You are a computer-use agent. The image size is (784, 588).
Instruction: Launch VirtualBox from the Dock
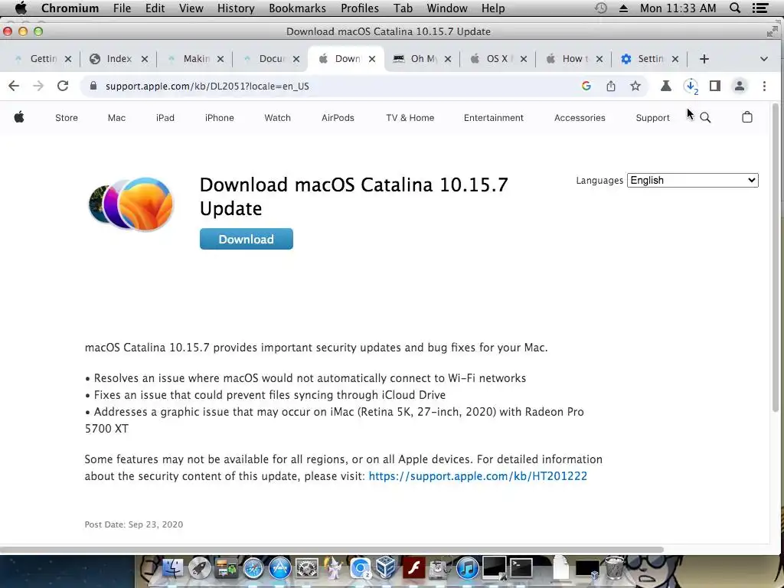(386, 567)
